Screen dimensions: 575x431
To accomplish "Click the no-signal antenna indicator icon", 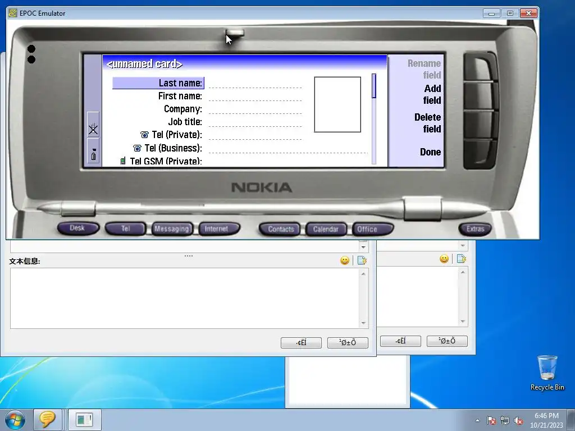I will pos(93,129).
